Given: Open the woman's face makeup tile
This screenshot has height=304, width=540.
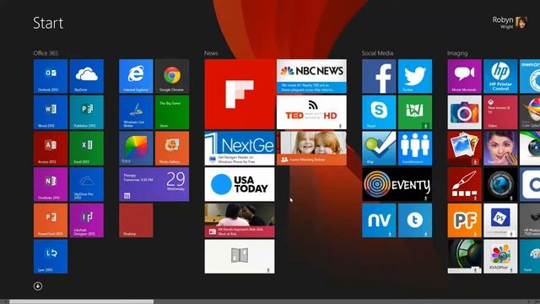Looking at the screenshot, I should [x=500, y=149].
